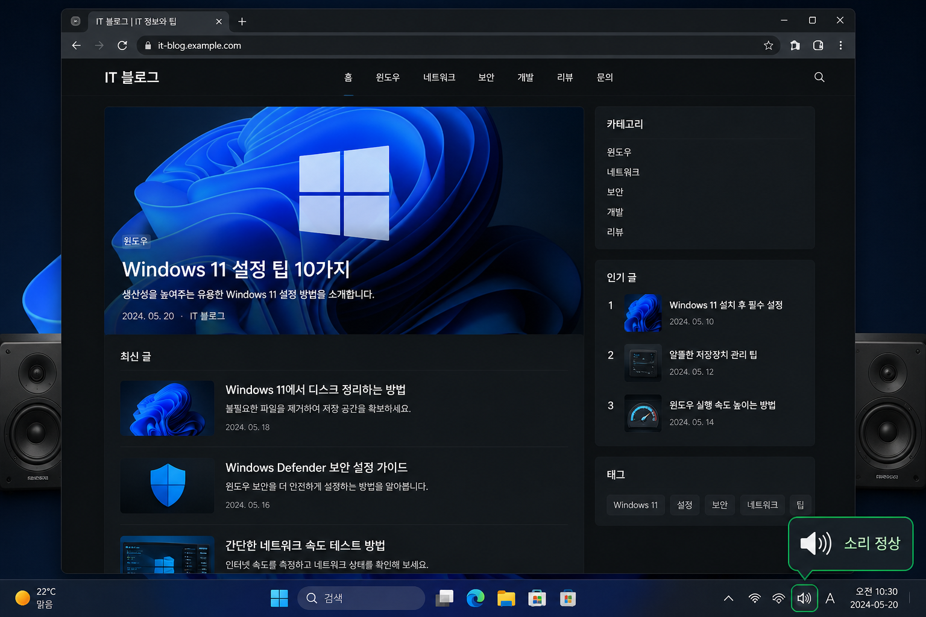
Task: Open popular post 알뜰한 저장장치 관리 팁
Action: click(x=713, y=355)
